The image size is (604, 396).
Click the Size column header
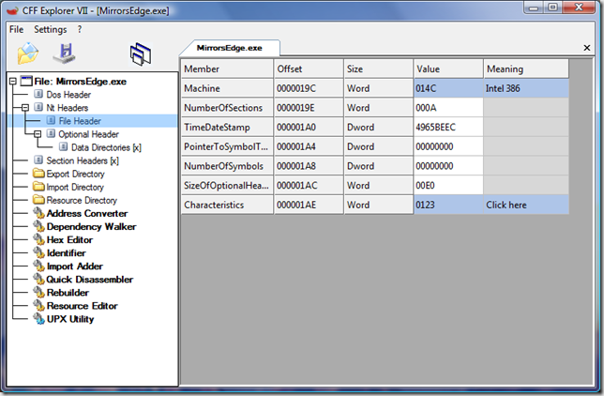click(x=379, y=69)
